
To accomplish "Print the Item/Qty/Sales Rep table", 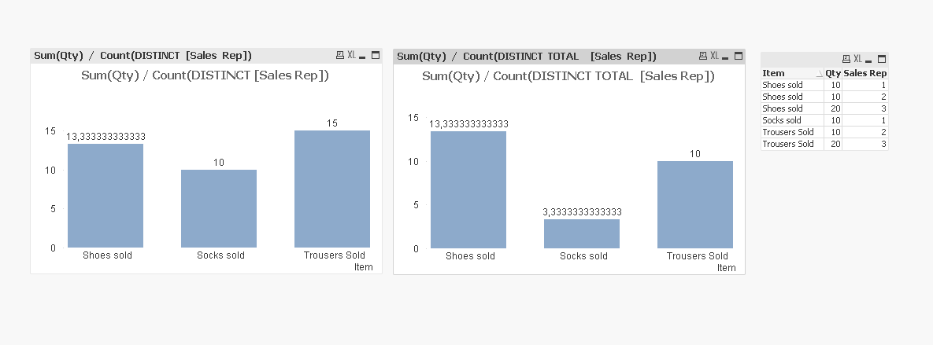I will (846, 59).
